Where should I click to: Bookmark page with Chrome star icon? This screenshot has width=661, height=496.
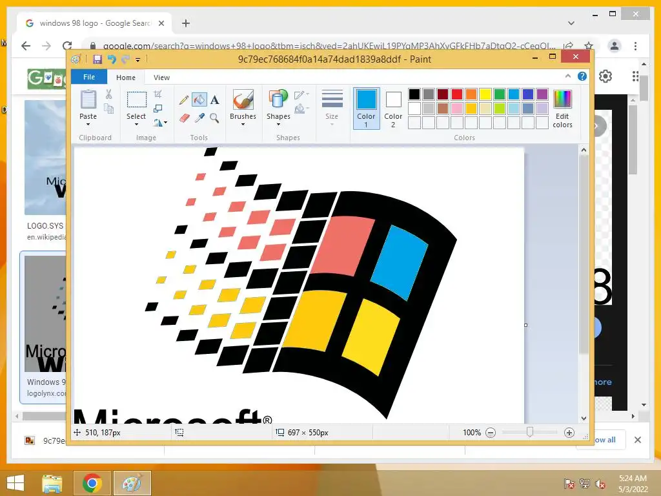pyautogui.click(x=589, y=46)
